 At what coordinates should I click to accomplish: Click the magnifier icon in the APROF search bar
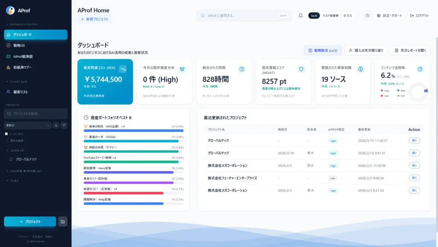[x=203, y=16]
